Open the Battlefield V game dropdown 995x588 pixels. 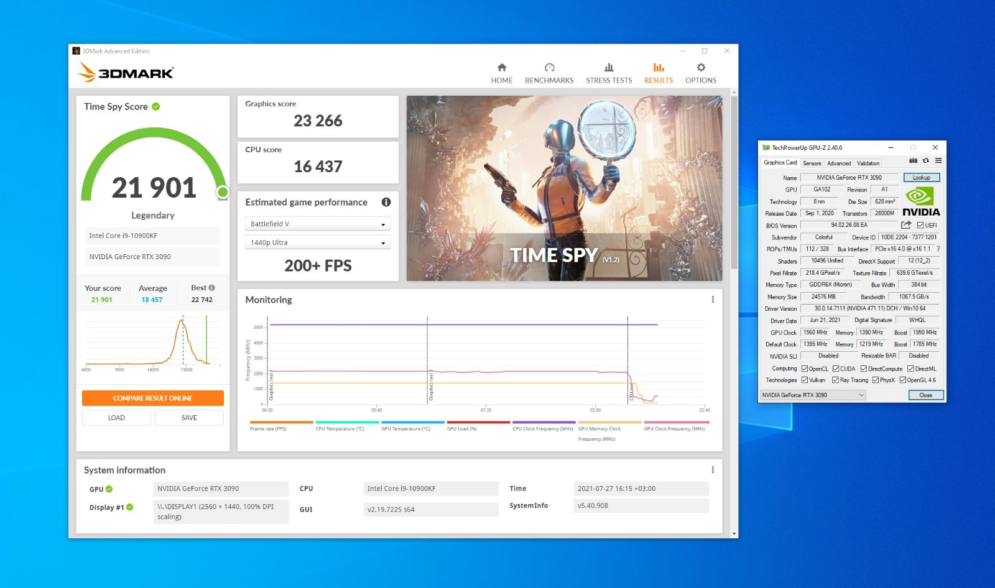318,224
